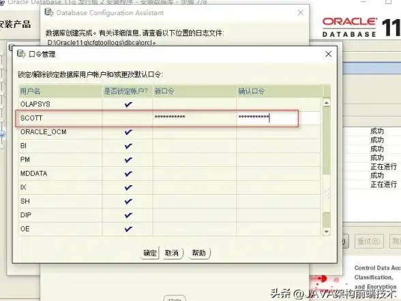Close the 口令管理 dialog

click(329, 54)
